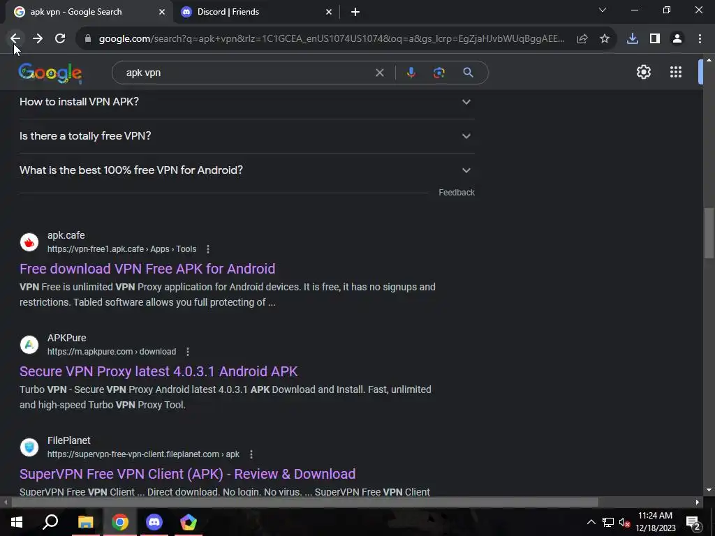
Task: Open 'SuperVPN Free VPN Client (APK)' link
Action: coord(187,474)
